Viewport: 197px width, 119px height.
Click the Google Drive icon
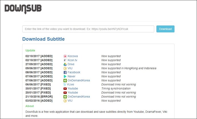point(65,64)
